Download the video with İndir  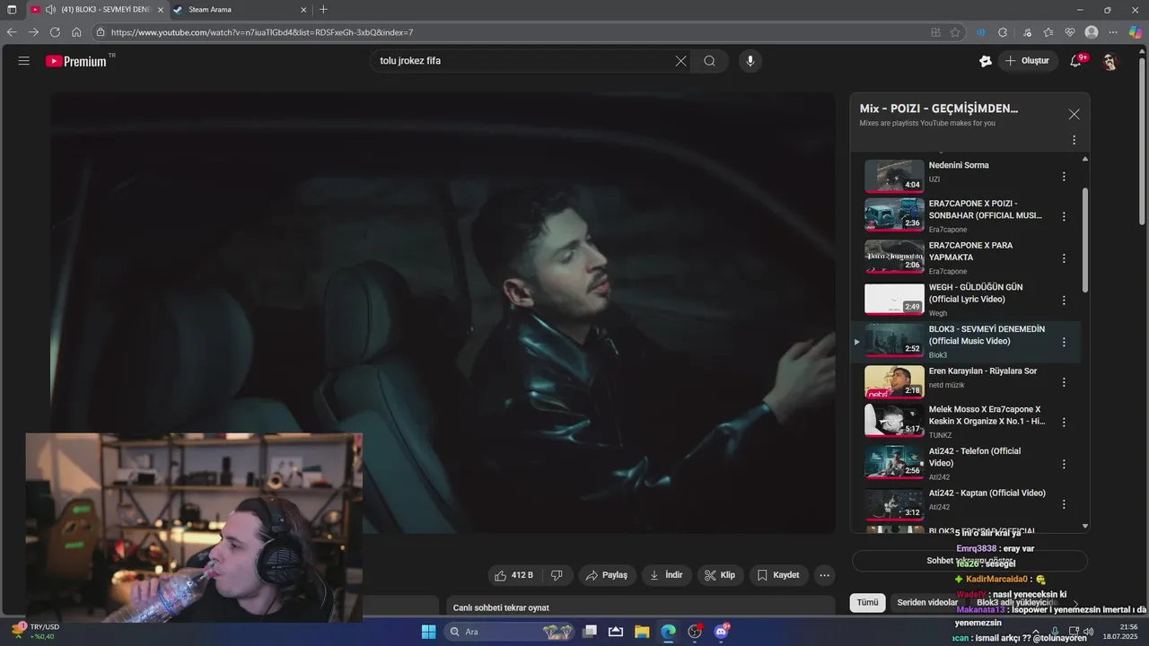667,575
